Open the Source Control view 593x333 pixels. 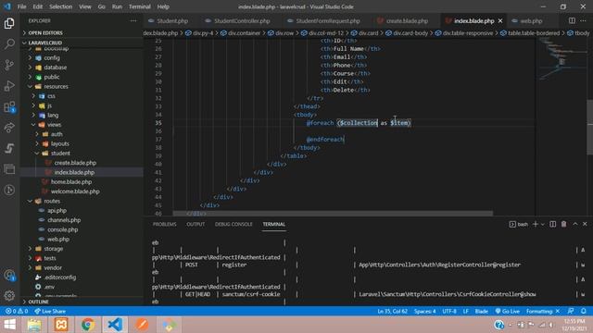9,65
